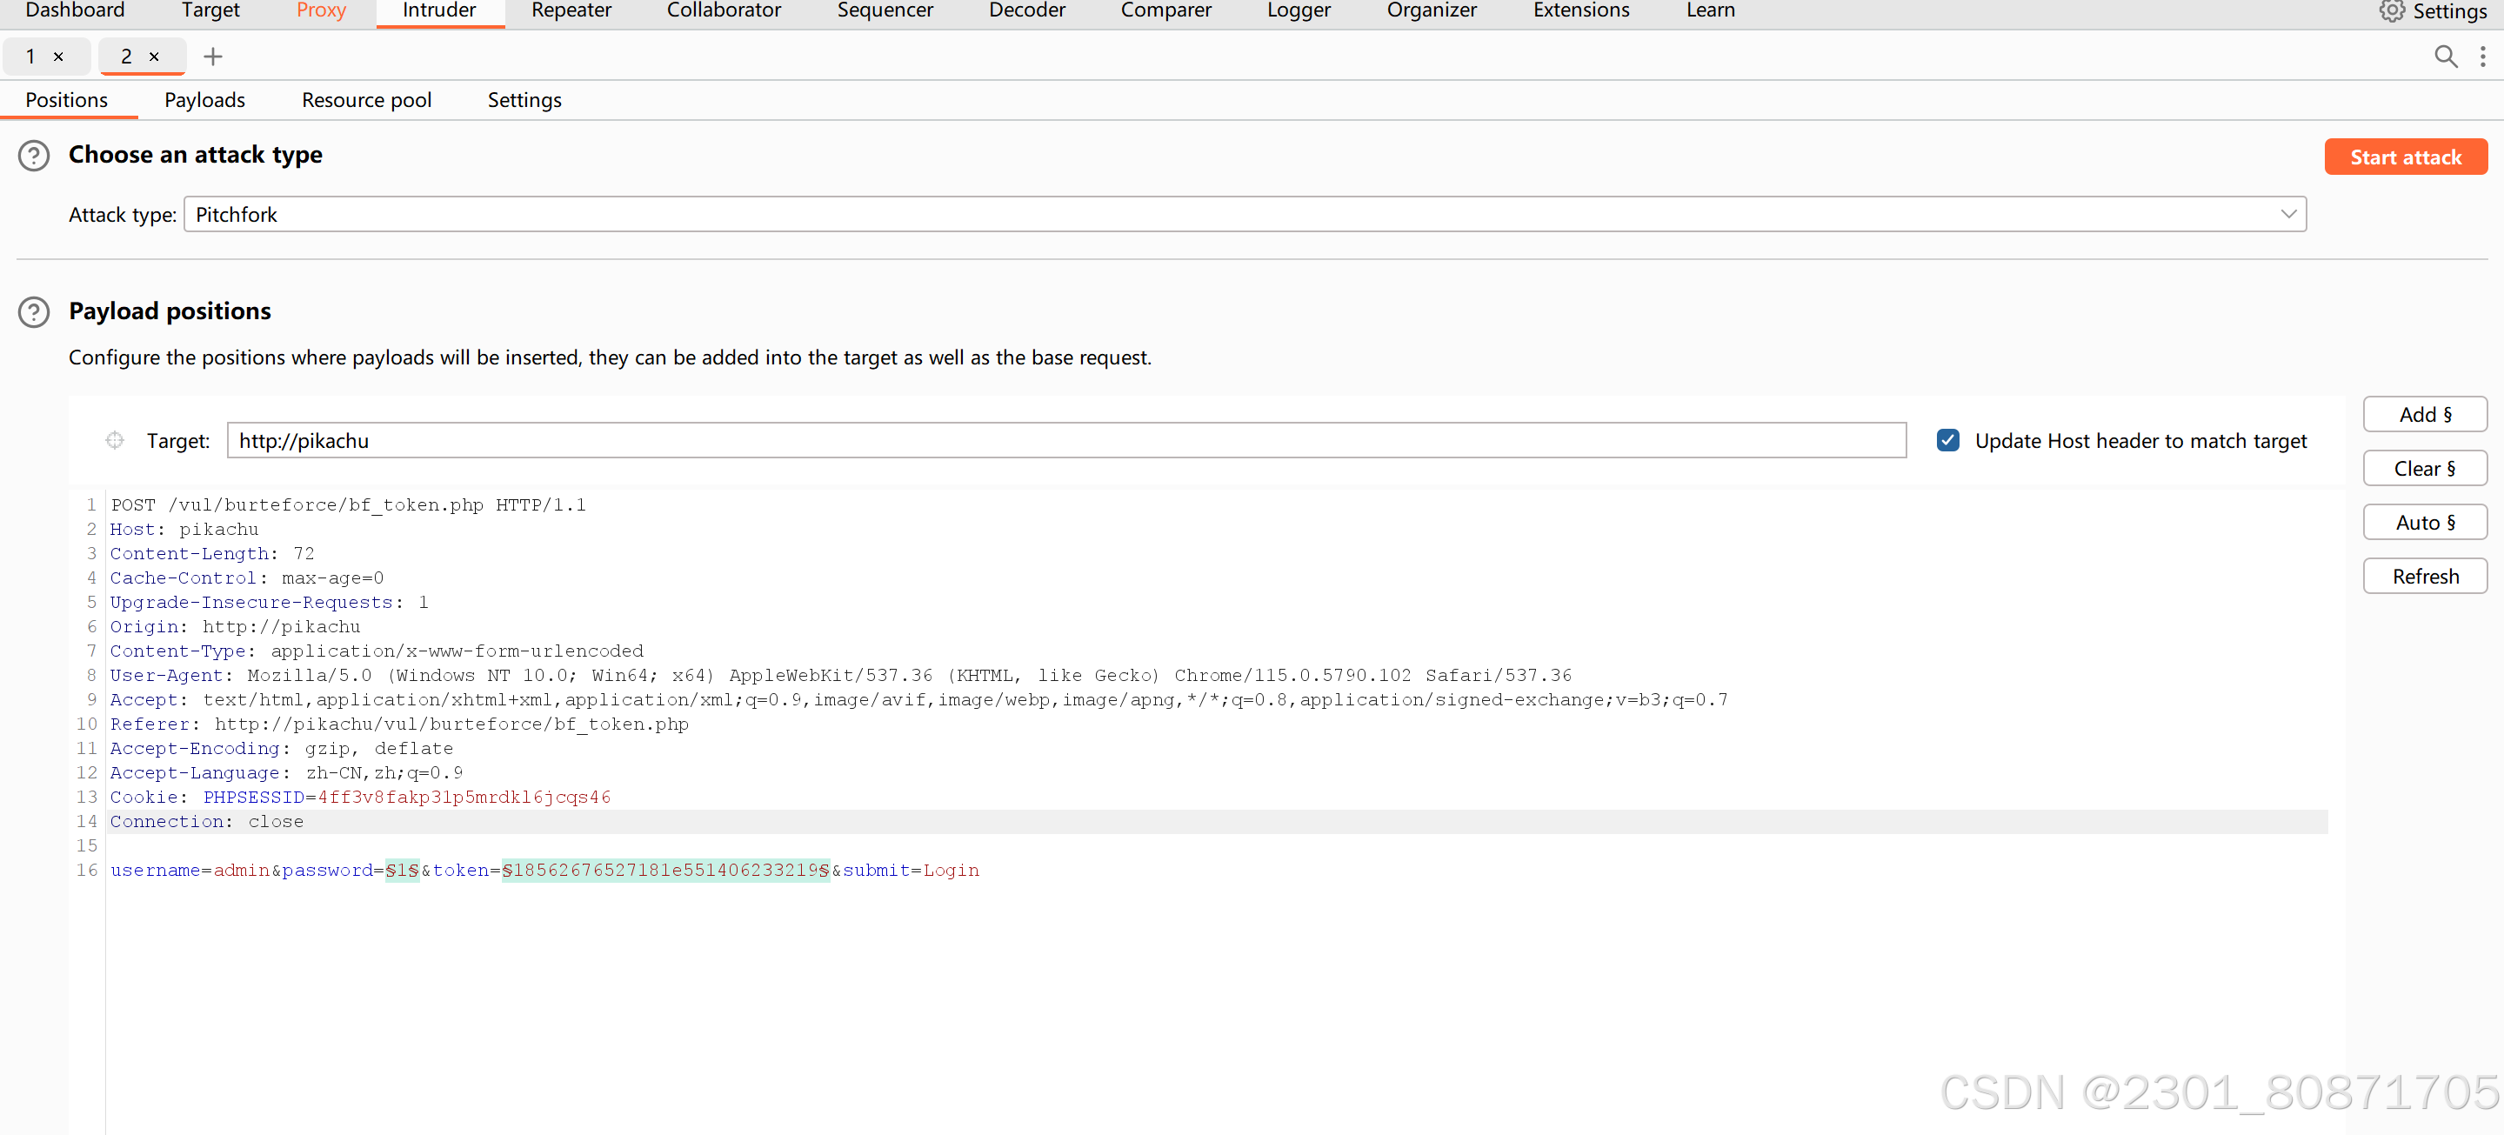Click help icon beside Choose an attack type
This screenshot has height=1135, width=2504.
click(x=34, y=156)
